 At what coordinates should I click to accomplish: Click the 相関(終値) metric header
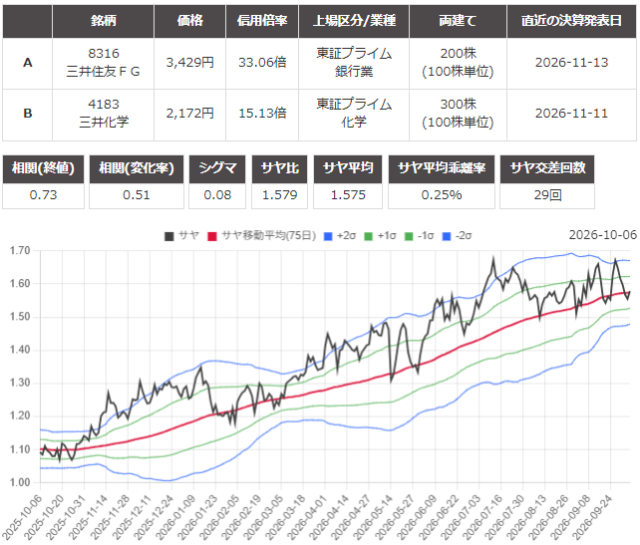coord(43,168)
